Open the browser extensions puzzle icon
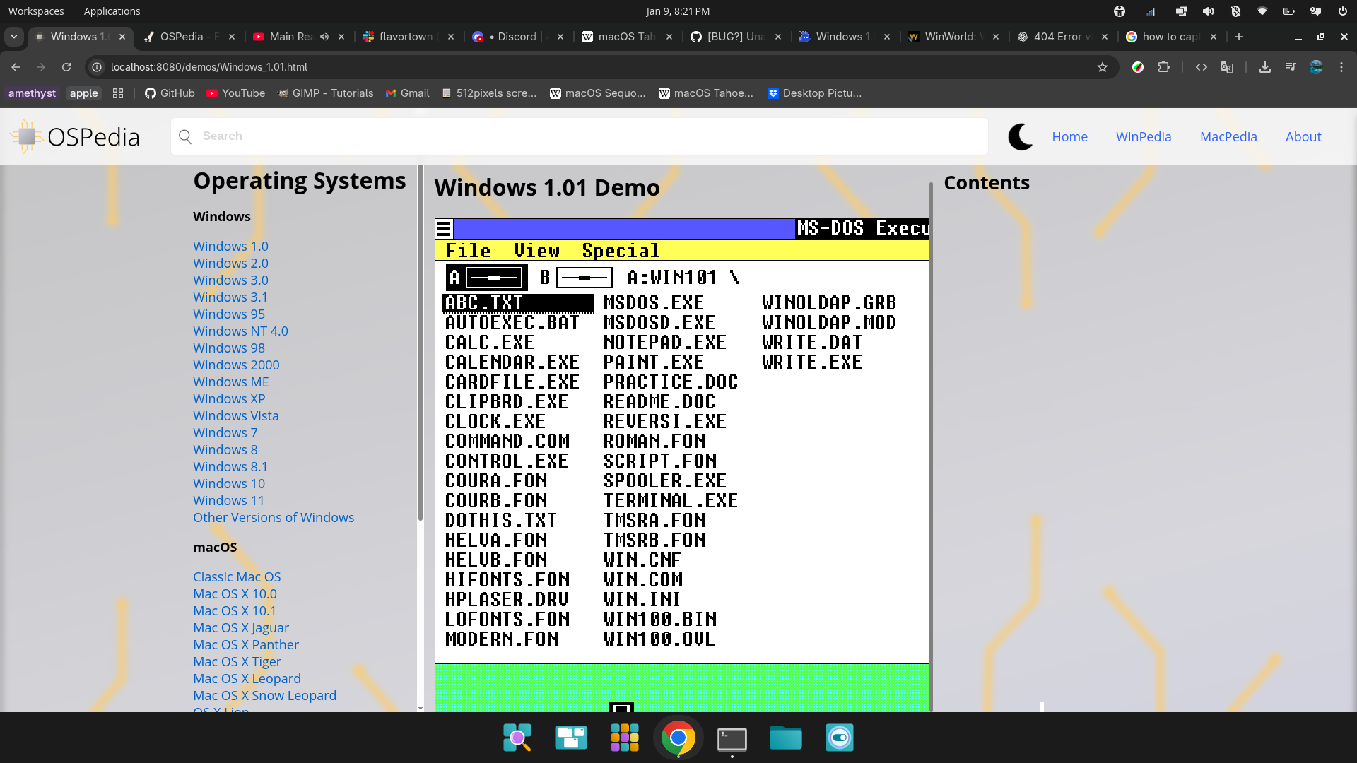 pyautogui.click(x=1163, y=67)
